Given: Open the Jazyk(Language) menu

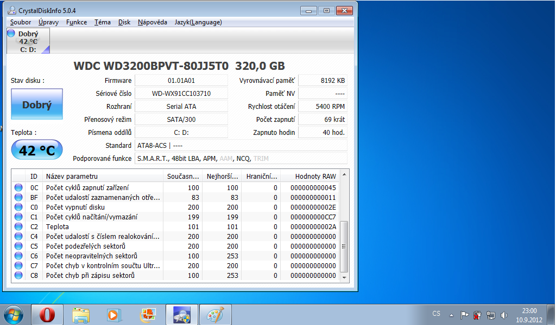Looking at the screenshot, I should (198, 22).
